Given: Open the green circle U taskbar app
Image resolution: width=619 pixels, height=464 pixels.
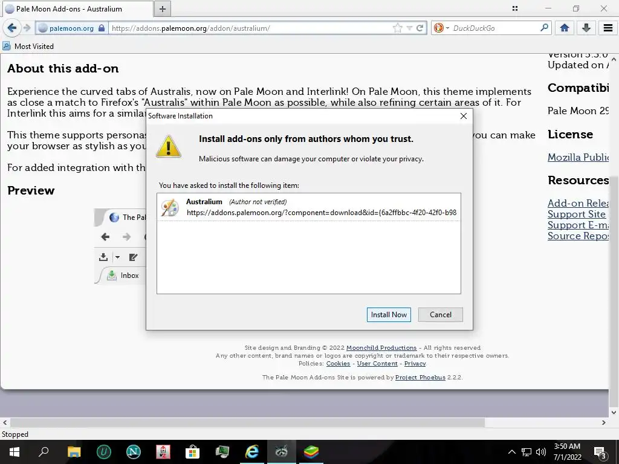Looking at the screenshot, I should tap(104, 452).
